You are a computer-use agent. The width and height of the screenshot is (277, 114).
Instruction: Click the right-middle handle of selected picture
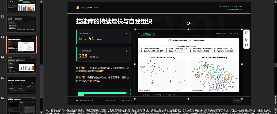click(242, 64)
